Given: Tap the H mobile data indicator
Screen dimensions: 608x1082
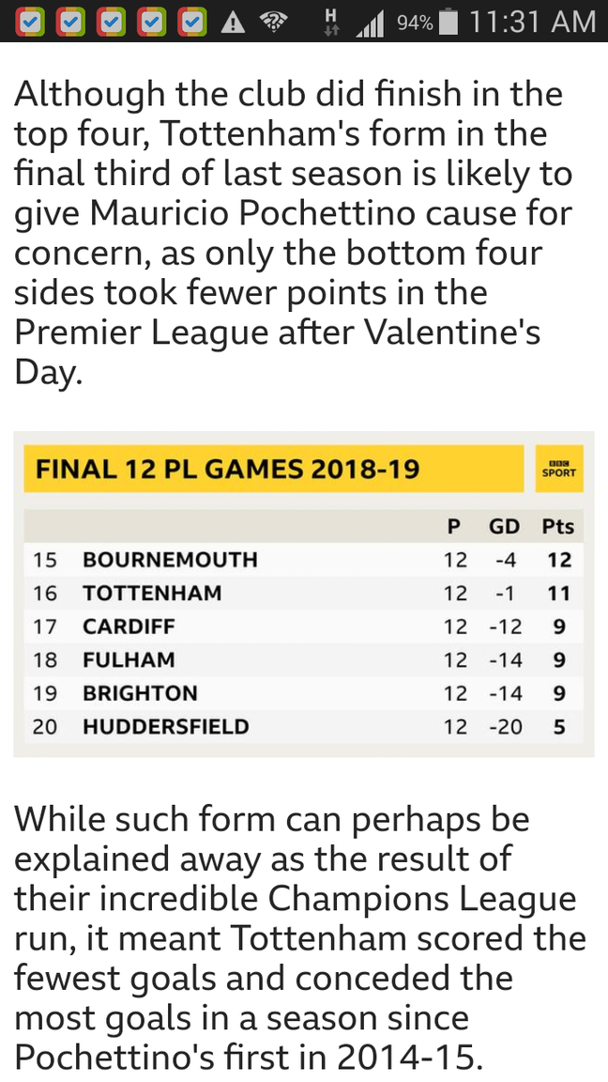Looking at the screenshot, I should tap(329, 21).
